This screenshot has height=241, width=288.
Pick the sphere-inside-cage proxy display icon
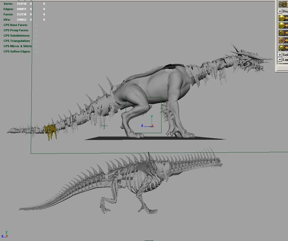pyautogui.click(x=281, y=48)
